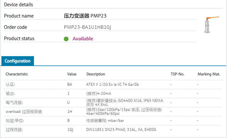Click the green product status indicator dot
This screenshot has width=227, height=138.
(x=66, y=39)
